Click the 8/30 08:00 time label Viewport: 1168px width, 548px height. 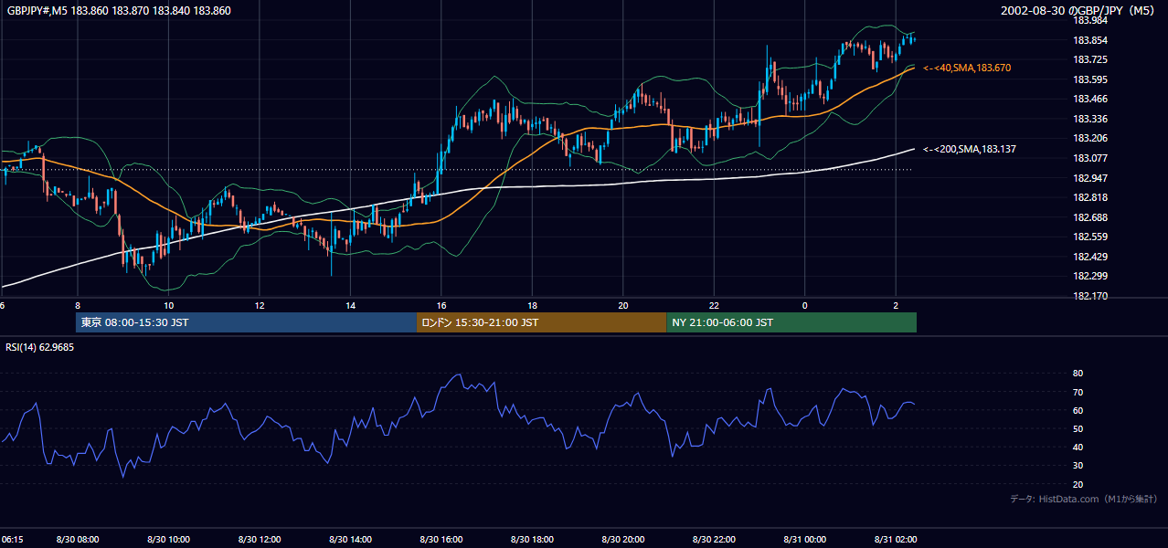click(78, 539)
